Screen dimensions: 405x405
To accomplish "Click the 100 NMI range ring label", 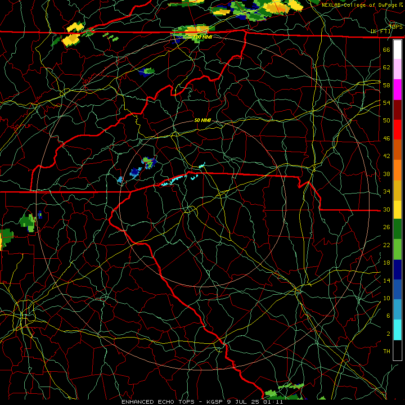I will [x=203, y=37].
